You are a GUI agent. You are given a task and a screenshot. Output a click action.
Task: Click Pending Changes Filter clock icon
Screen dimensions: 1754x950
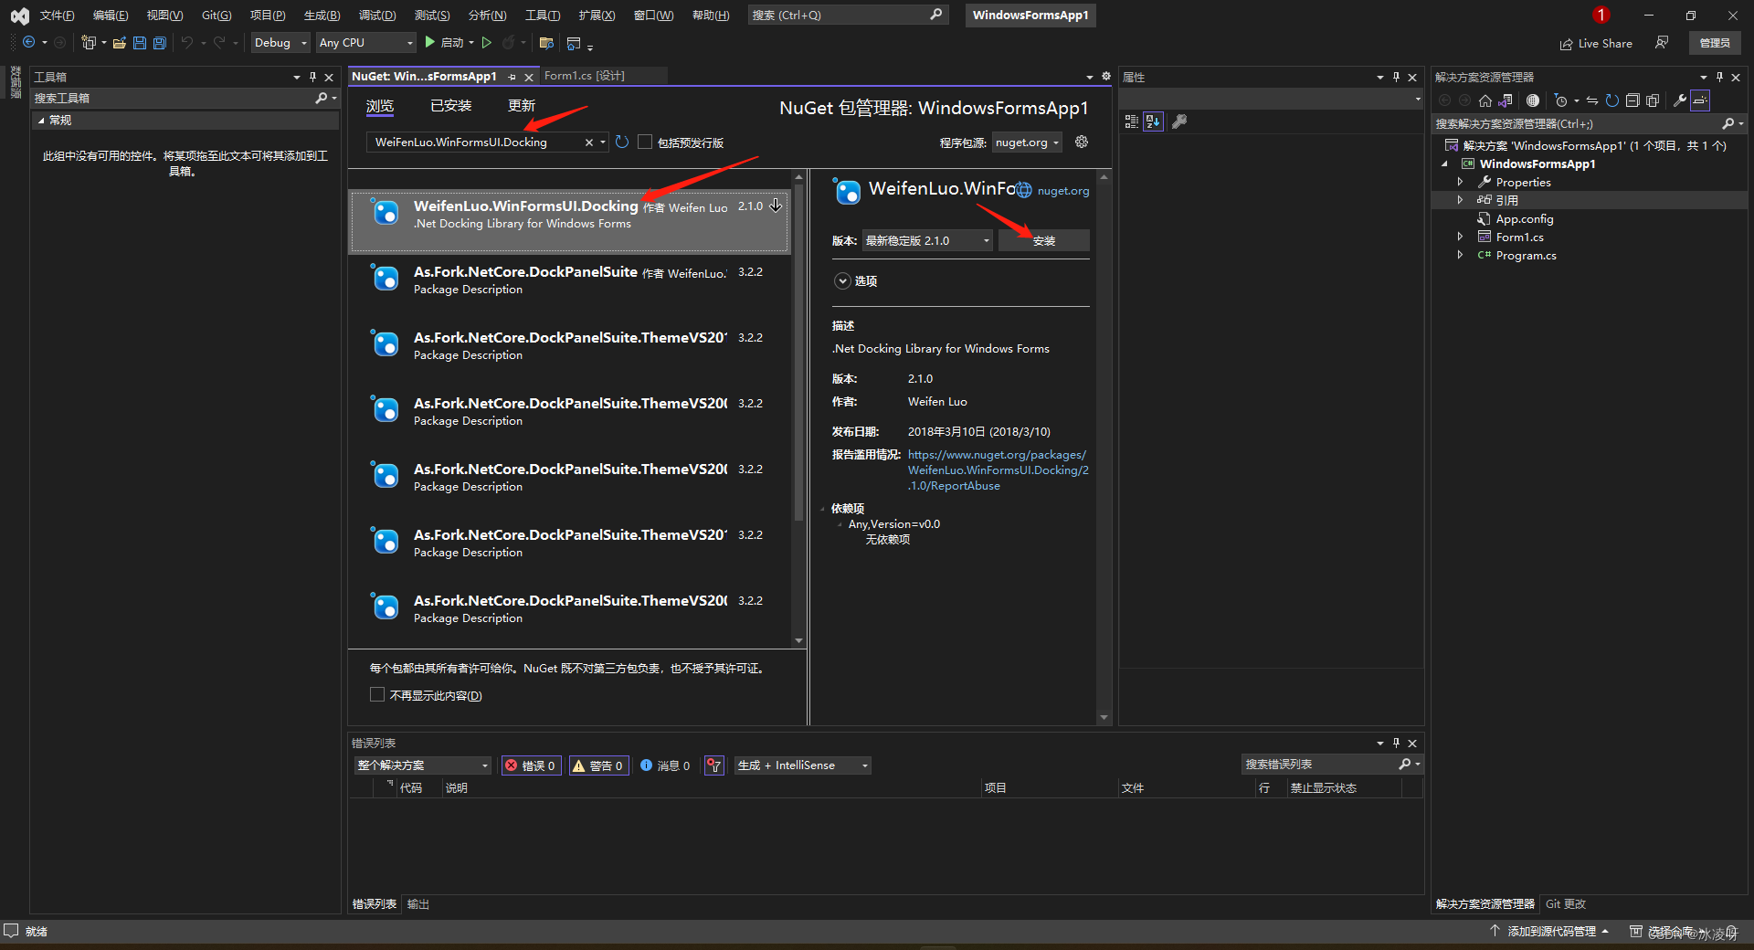(1561, 100)
